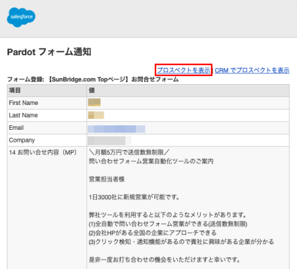Click the 是非一度お打ち合わせの機会 sentence

coord(164,260)
